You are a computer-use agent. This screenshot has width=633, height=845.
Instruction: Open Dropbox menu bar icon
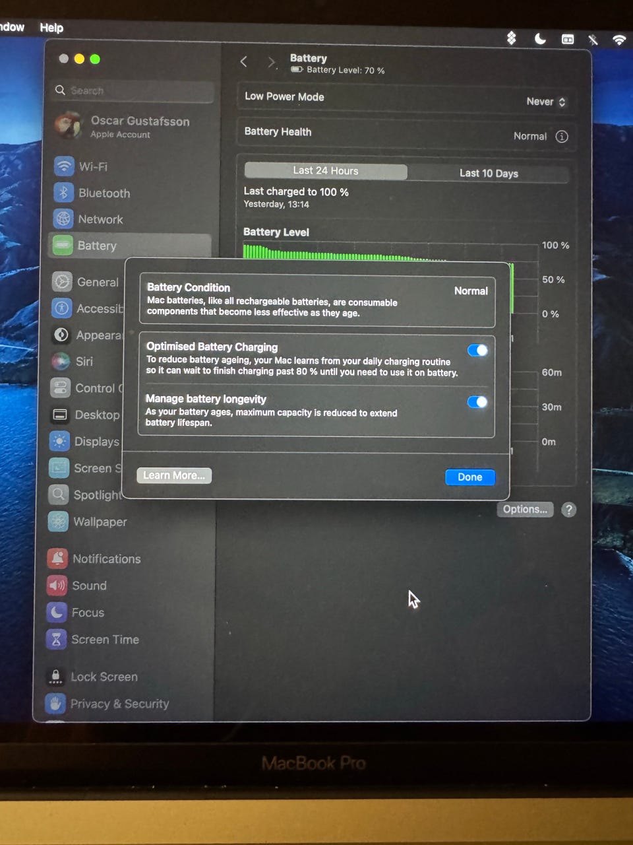pyautogui.click(x=512, y=38)
